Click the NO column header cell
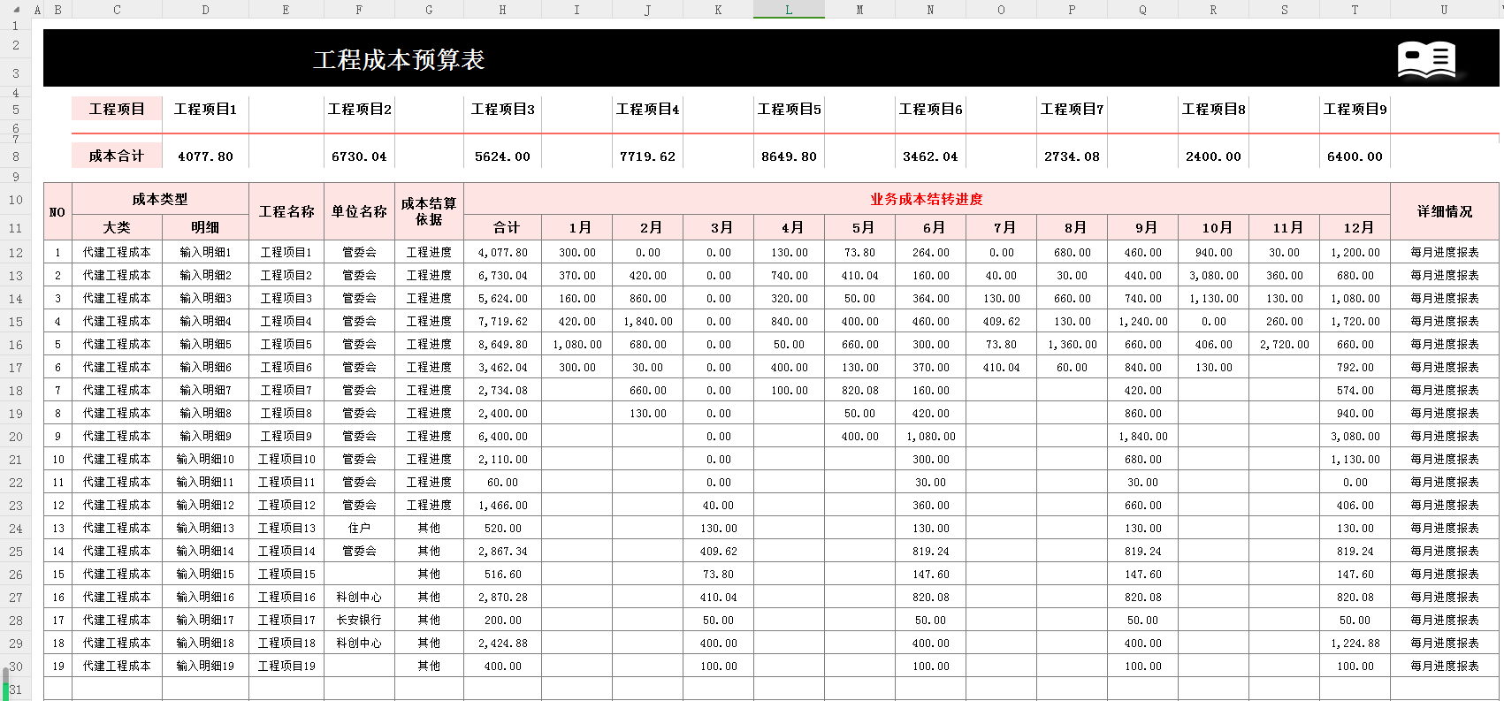Viewport: 1504px width, 701px height. click(x=57, y=211)
